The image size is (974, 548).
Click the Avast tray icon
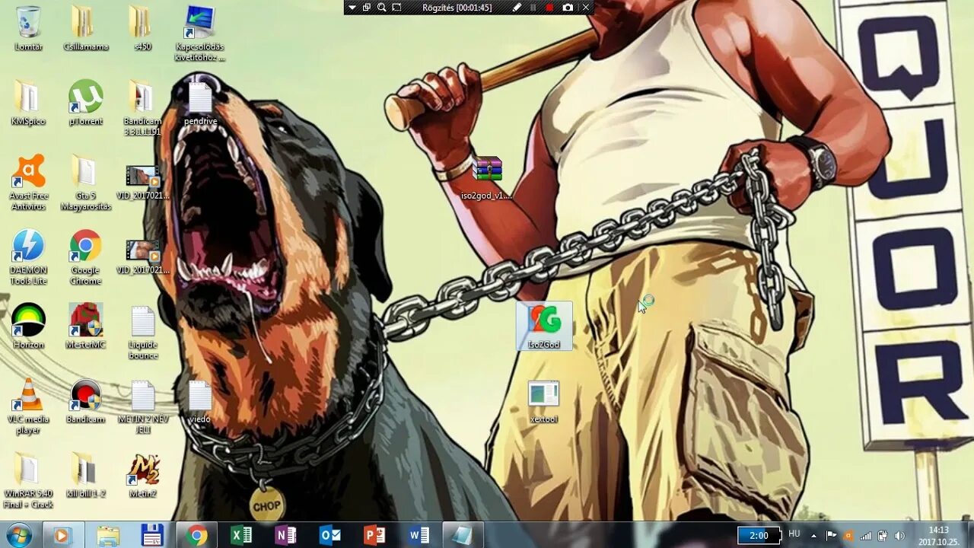[x=848, y=535]
